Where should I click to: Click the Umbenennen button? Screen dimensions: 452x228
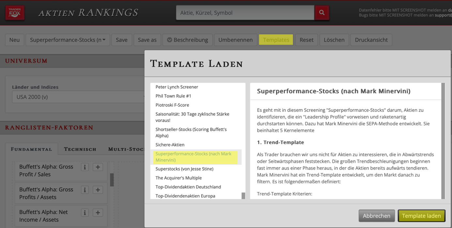point(235,40)
